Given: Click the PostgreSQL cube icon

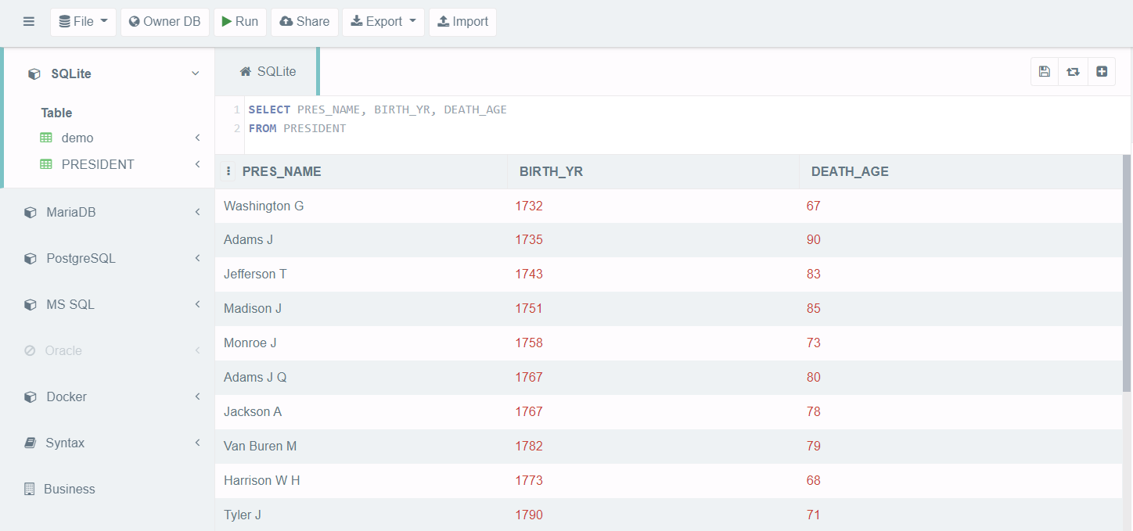Looking at the screenshot, I should 30,259.
